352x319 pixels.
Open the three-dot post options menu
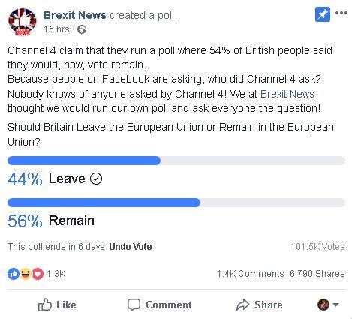tap(341, 13)
